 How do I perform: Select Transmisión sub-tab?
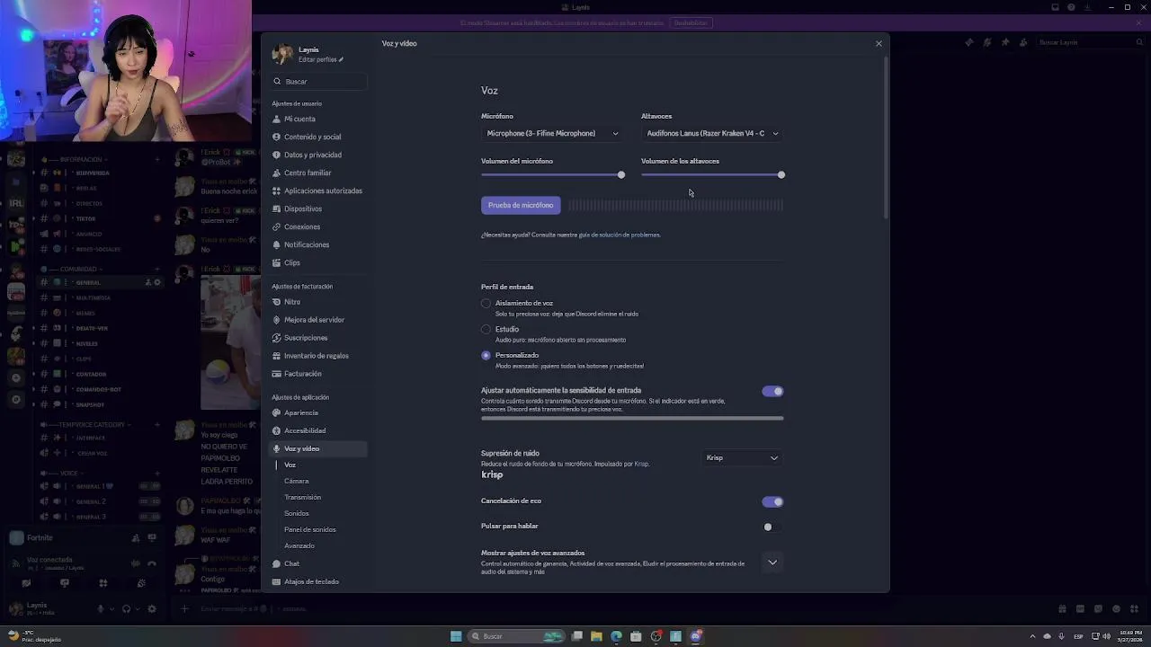pos(302,497)
